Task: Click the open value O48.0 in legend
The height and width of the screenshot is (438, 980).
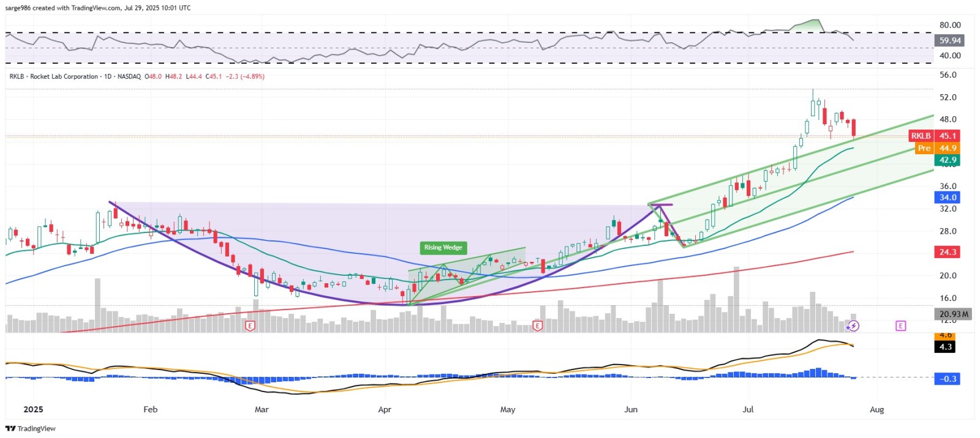Action: click(x=154, y=76)
